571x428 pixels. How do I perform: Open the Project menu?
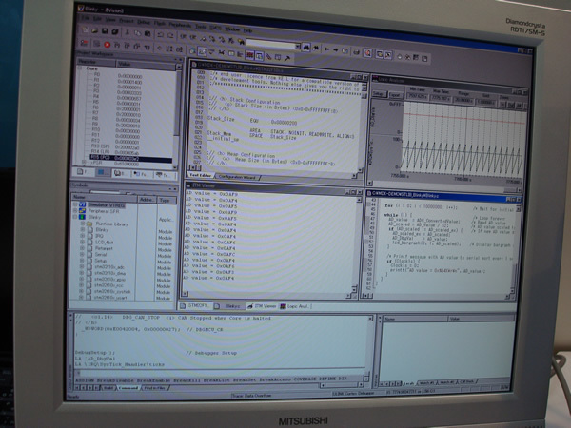click(x=126, y=21)
